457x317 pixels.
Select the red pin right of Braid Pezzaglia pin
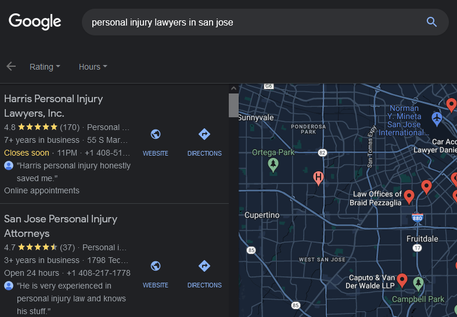pos(426,187)
